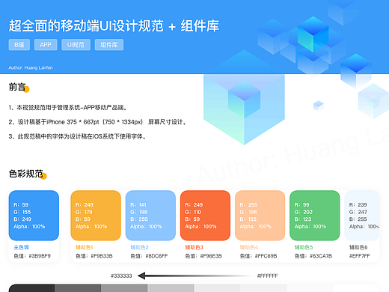
Task: Click the 辅助色3 label
Action: point(194,247)
